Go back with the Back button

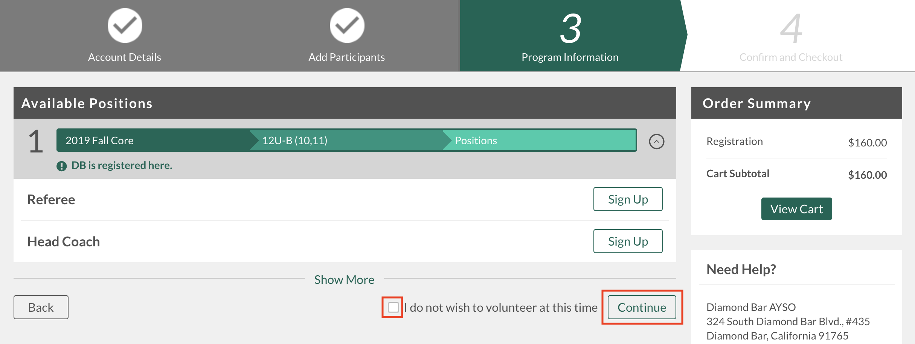[x=41, y=307]
